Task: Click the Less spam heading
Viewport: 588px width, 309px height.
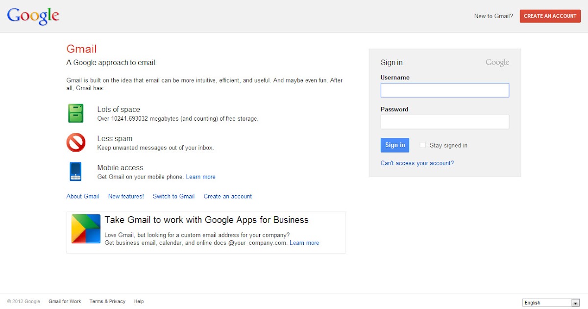Action: coord(115,139)
